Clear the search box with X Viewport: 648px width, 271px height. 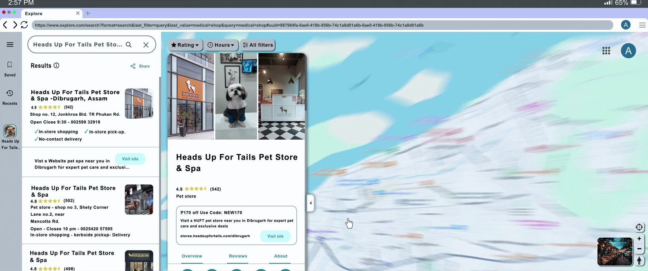pos(146,45)
